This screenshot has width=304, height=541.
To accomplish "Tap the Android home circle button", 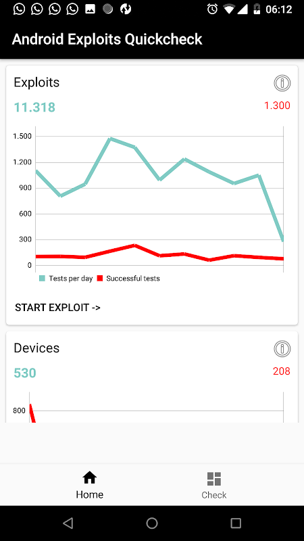I will pos(152,523).
